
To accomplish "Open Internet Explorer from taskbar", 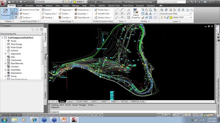I will (x=34, y=120).
